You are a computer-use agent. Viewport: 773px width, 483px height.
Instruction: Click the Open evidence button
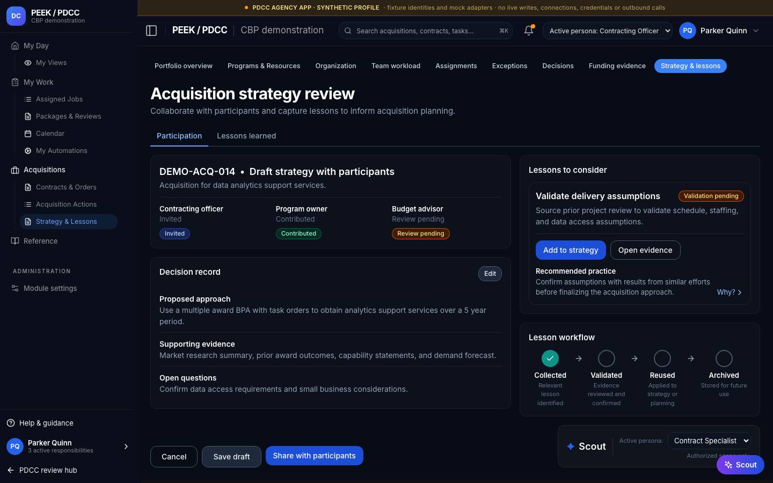[645, 250]
